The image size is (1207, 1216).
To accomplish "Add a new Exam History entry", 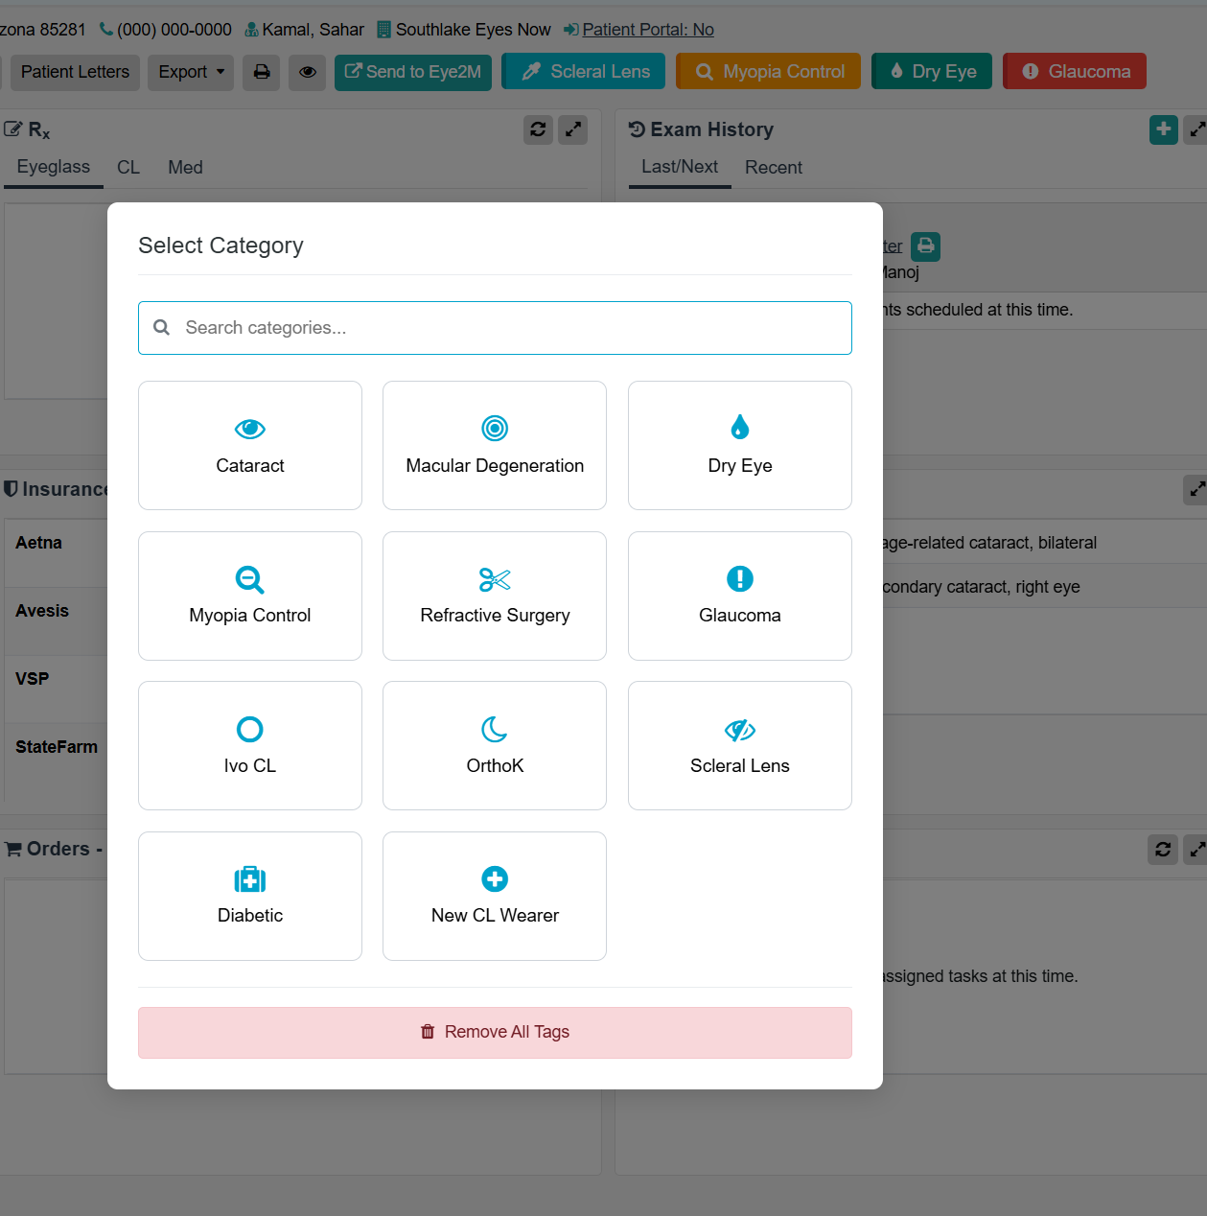I will point(1163,129).
